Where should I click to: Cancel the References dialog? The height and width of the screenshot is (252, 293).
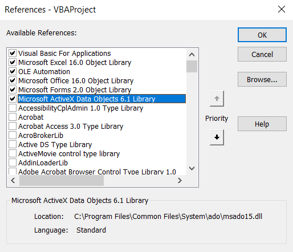262,54
